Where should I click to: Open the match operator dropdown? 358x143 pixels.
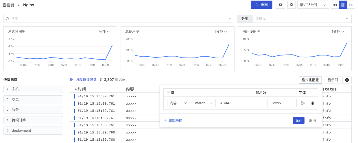click(x=204, y=103)
